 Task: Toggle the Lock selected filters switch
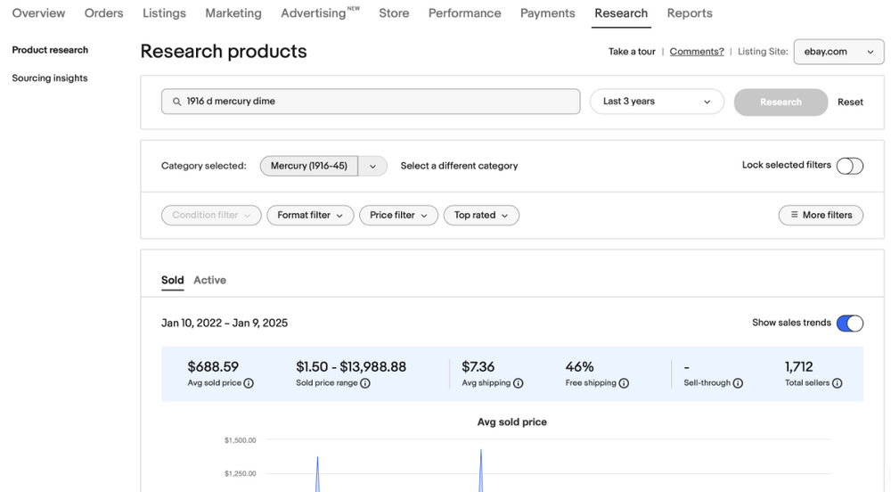(849, 165)
